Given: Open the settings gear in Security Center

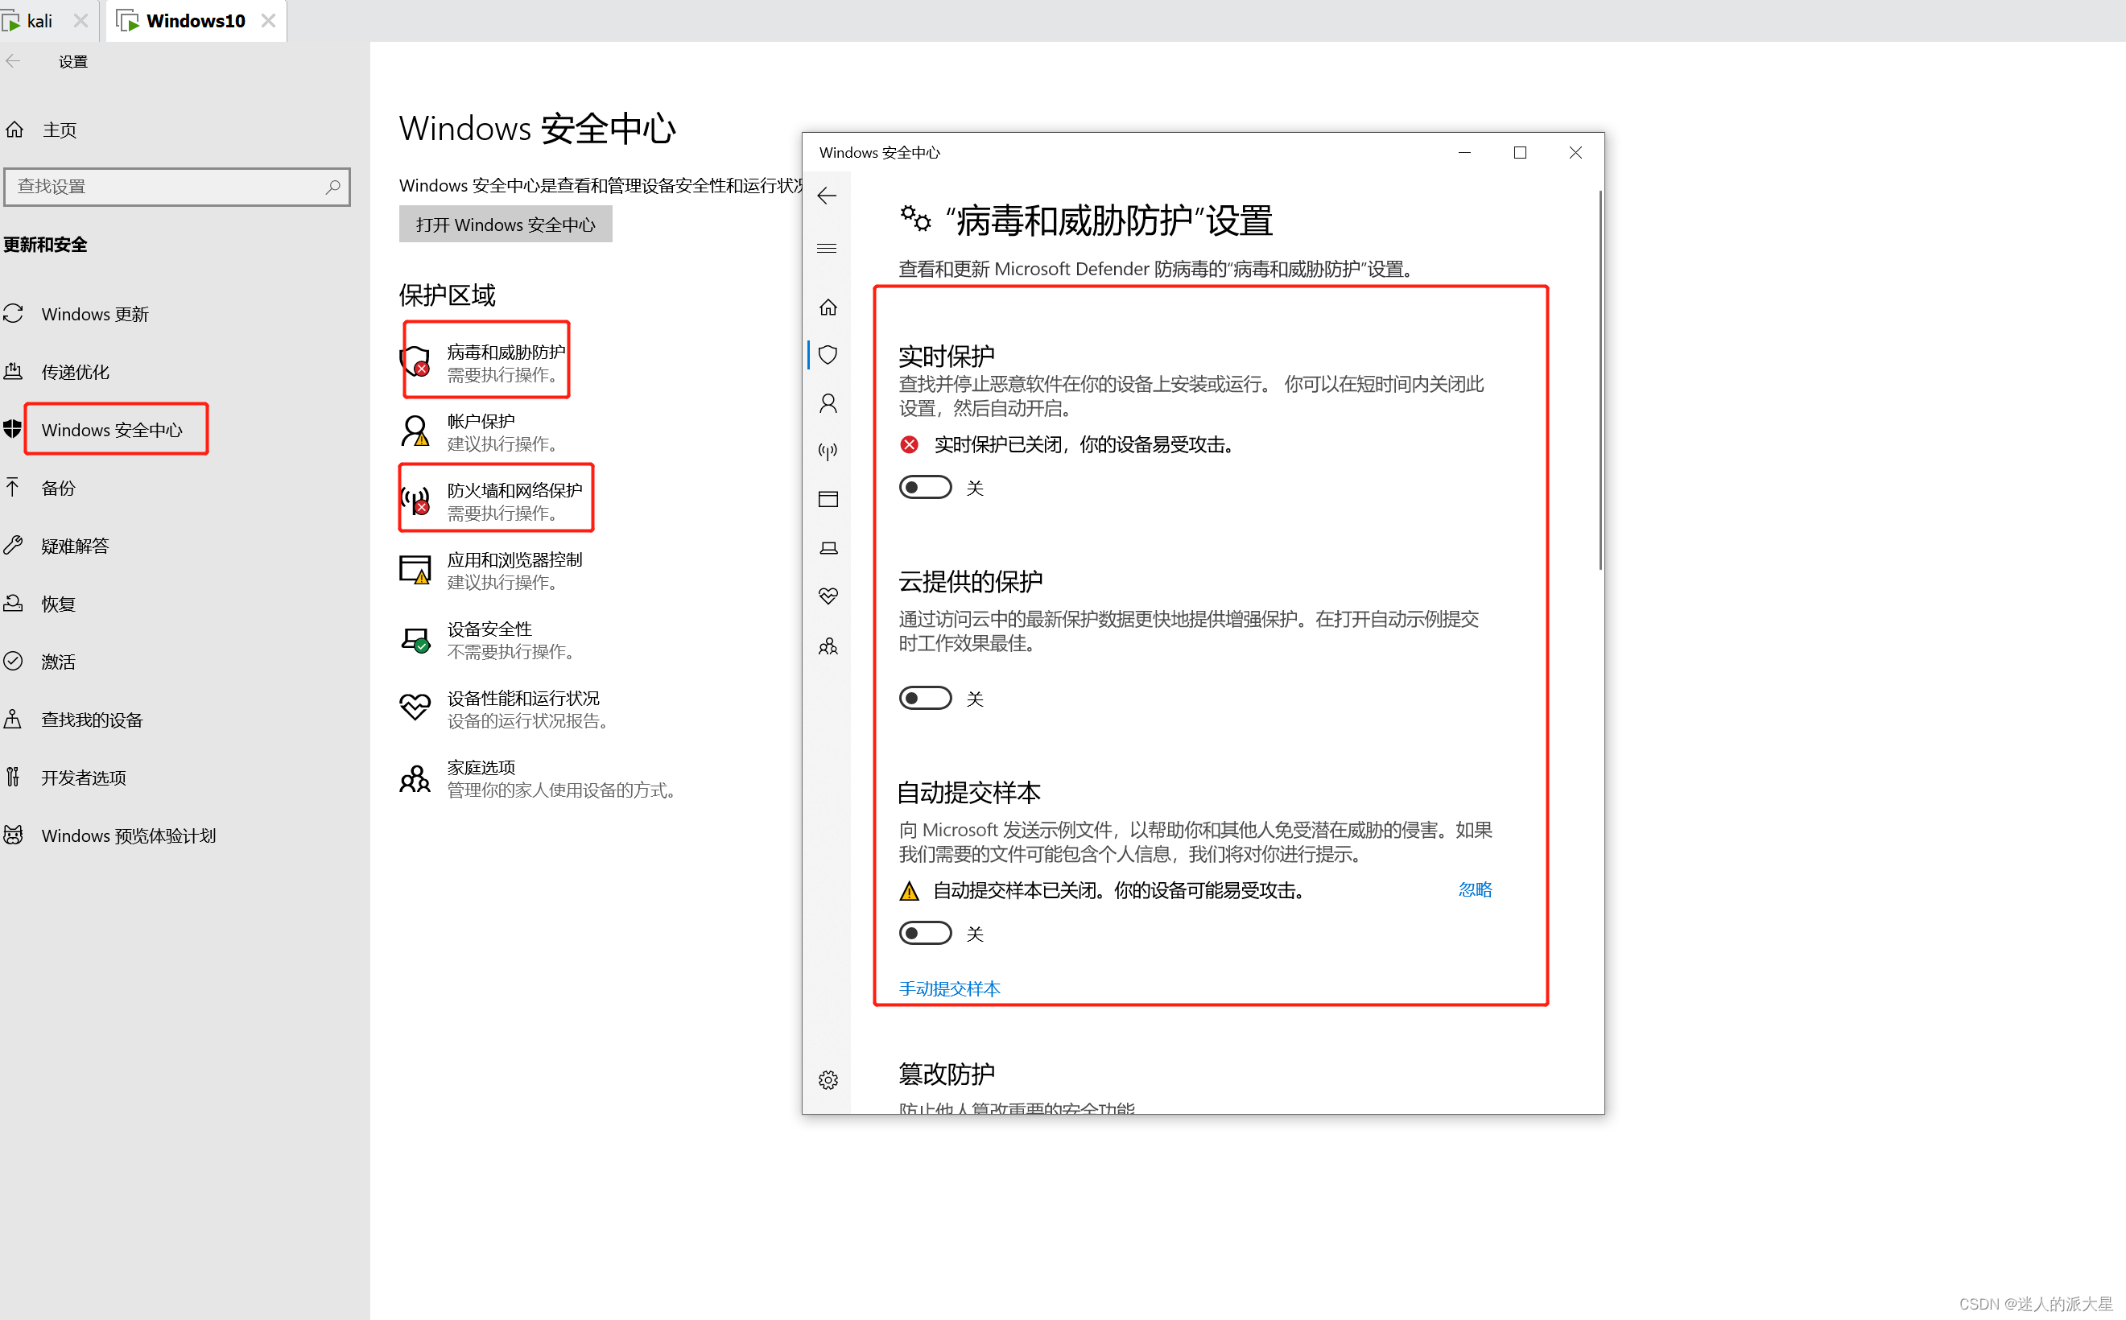Looking at the screenshot, I should (828, 1080).
